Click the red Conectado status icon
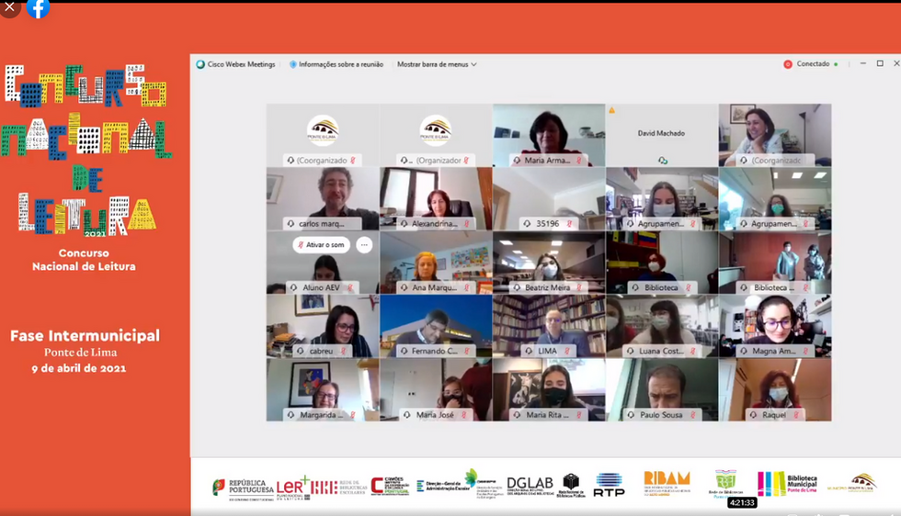Viewport: 901px width, 516px height. tap(788, 64)
